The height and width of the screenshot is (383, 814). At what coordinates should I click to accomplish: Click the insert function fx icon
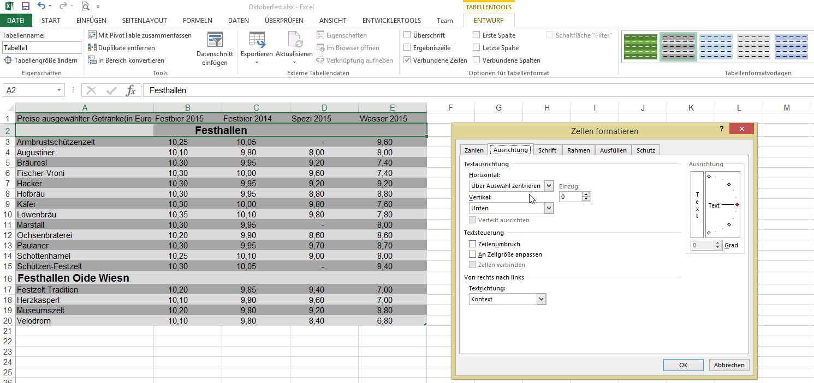pos(131,90)
